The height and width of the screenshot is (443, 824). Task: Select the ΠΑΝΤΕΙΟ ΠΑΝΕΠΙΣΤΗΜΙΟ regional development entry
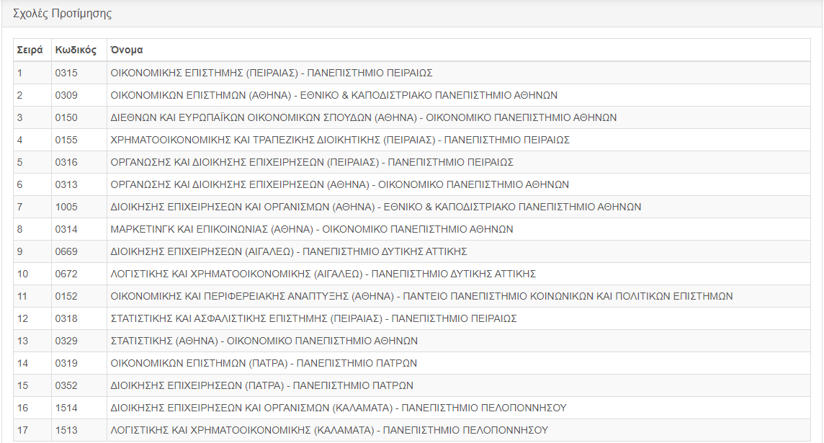(421, 296)
